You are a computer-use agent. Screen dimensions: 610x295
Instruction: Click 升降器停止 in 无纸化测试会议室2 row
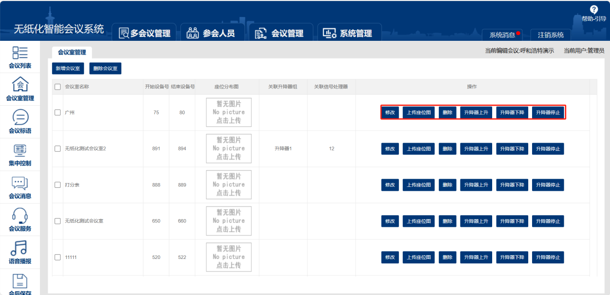(548, 149)
